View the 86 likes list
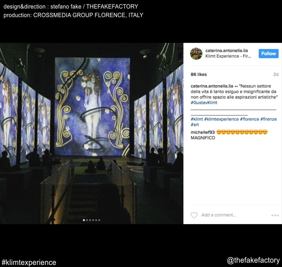 [x=199, y=75]
